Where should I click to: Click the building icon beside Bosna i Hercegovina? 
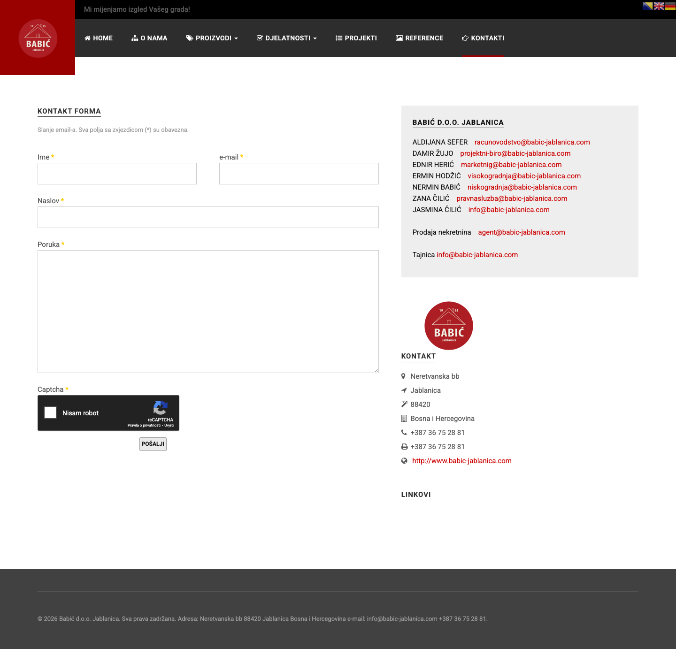click(404, 419)
